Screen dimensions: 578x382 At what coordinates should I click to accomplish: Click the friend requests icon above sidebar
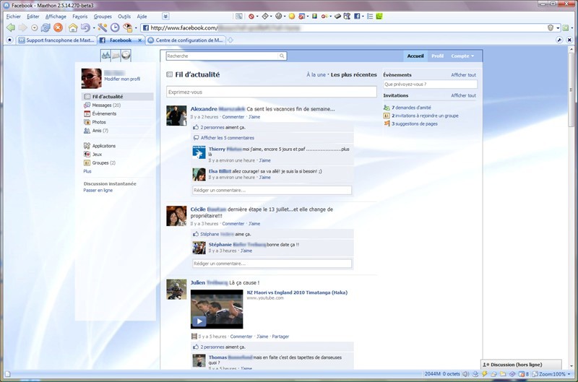(105, 56)
